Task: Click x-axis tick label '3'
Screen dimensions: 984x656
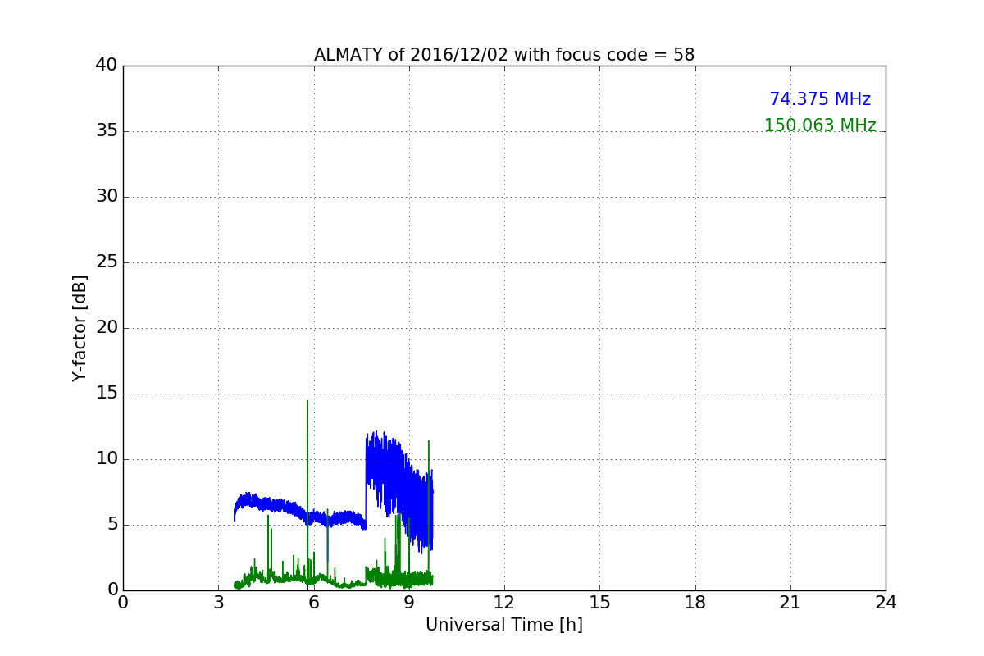Action: [218, 603]
